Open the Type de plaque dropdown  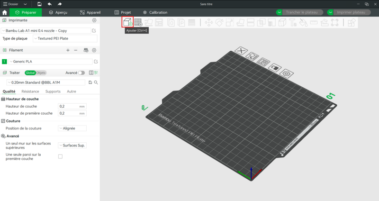pyautogui.click(x=64, y=38)
